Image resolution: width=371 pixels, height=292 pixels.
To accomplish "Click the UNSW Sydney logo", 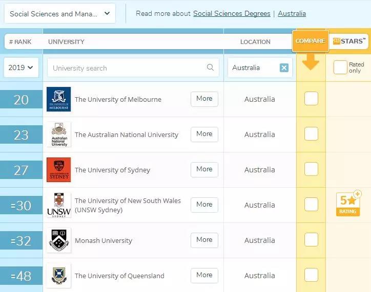I will 59,205.
